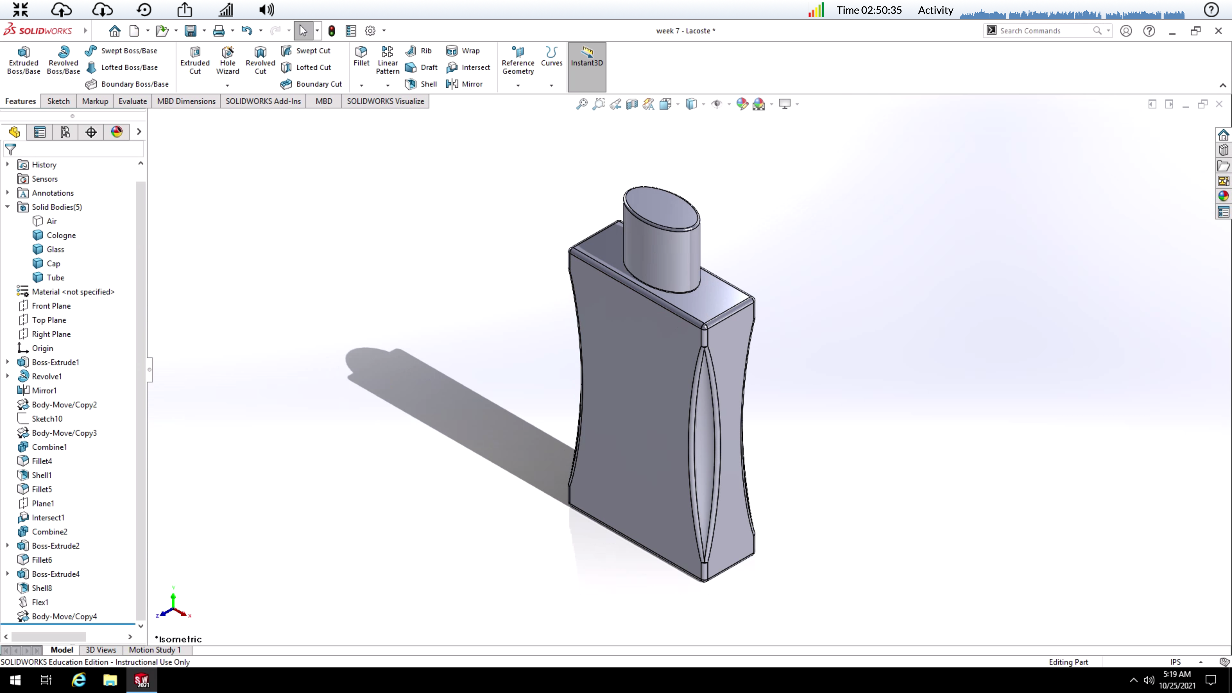Open the ConfigurationManager tab icon

pyautogui.click(x=65, y=132)
